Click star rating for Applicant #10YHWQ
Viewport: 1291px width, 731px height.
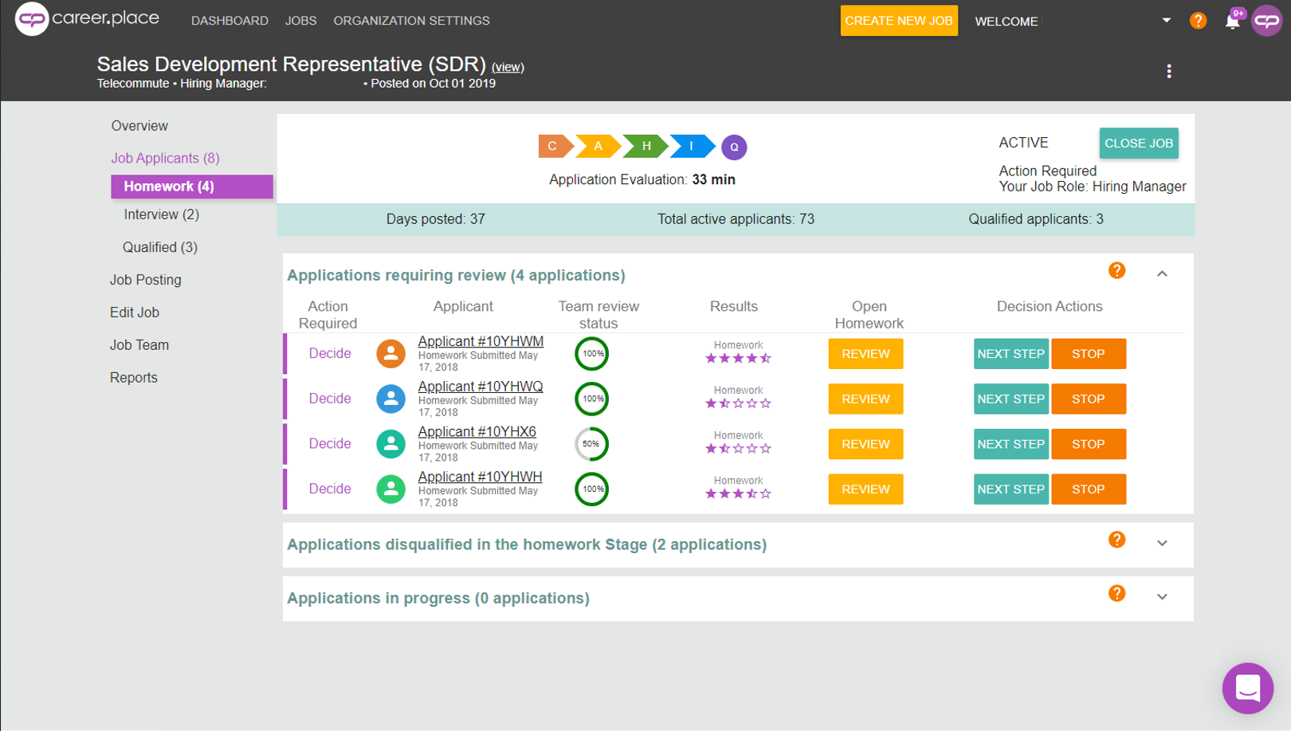[x=738, y=403]
